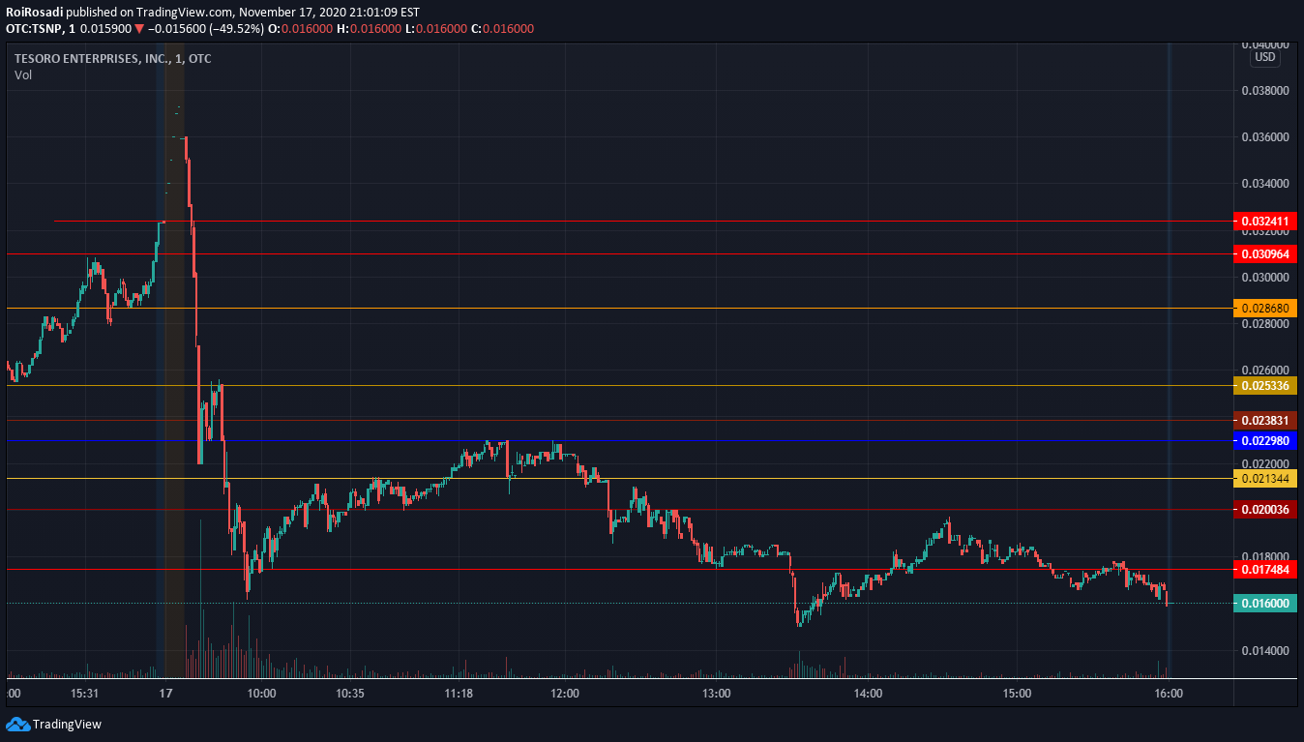
Task: Select the O:0.016000 open value
Action: [301, 29]
